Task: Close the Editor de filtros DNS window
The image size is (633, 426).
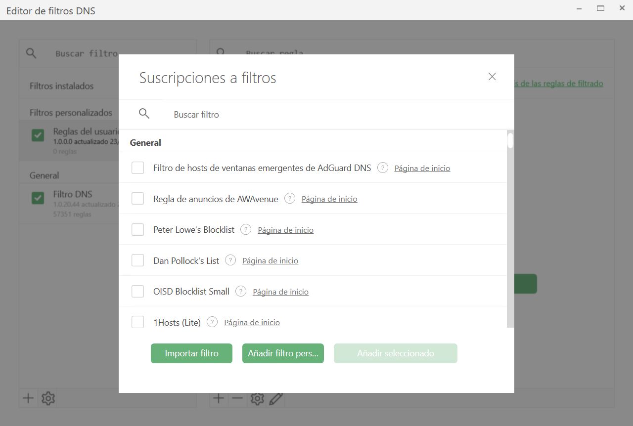Action: pos(622,8)
